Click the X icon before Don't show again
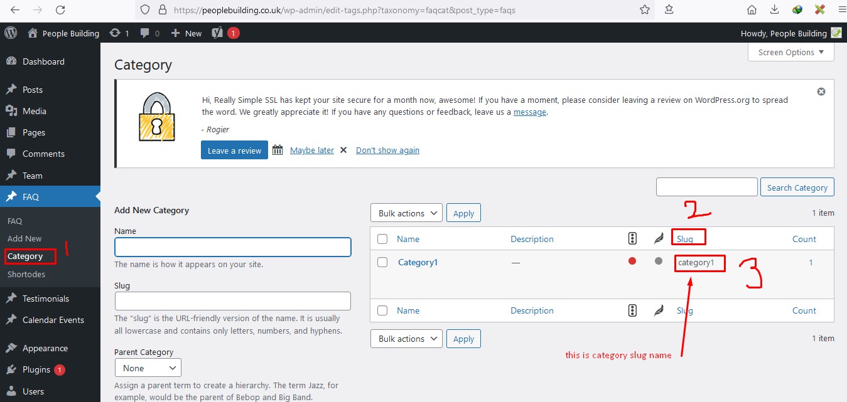This screenshot has height=402, width=847. point(343,151)
